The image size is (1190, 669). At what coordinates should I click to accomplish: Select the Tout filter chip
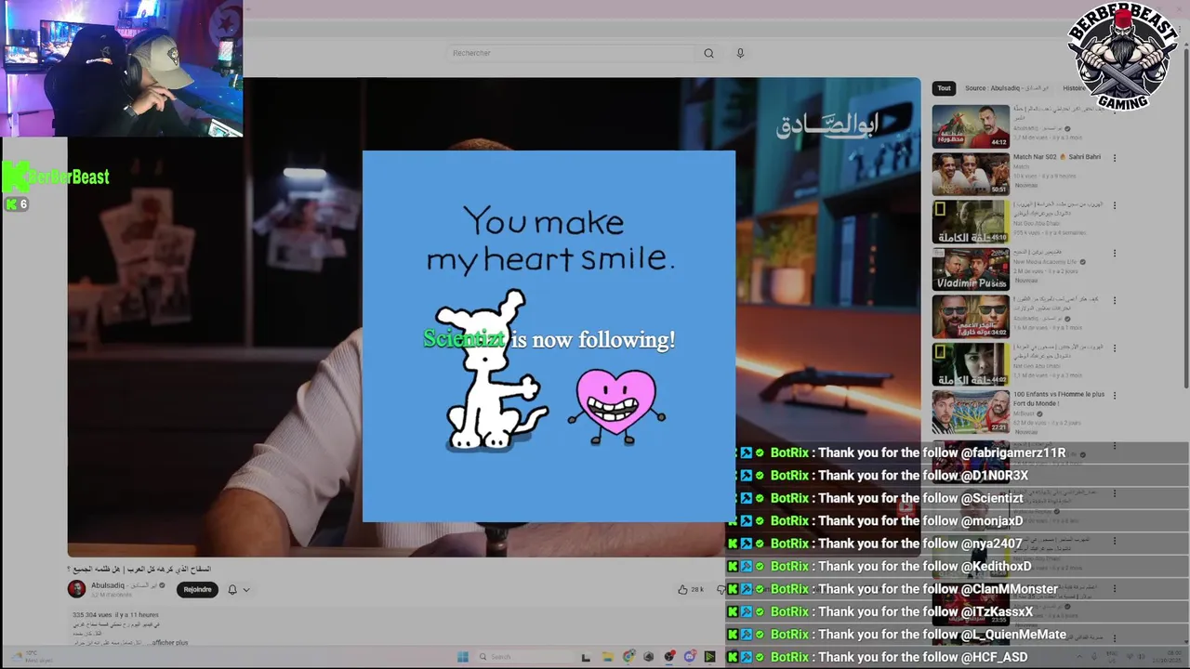pos(944,88)
